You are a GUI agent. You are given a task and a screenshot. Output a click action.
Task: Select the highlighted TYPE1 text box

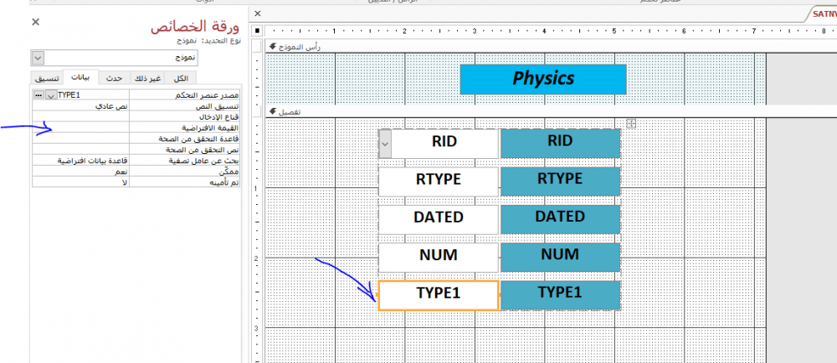tap(439, 295)
